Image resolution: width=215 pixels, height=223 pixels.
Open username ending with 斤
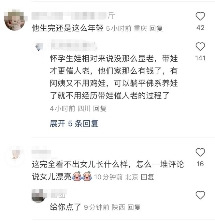coord(73,16)
